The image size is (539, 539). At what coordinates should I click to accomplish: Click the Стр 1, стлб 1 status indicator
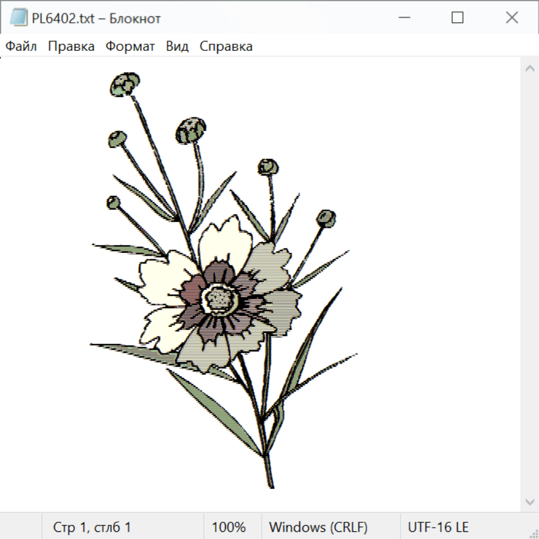point(92,527)
